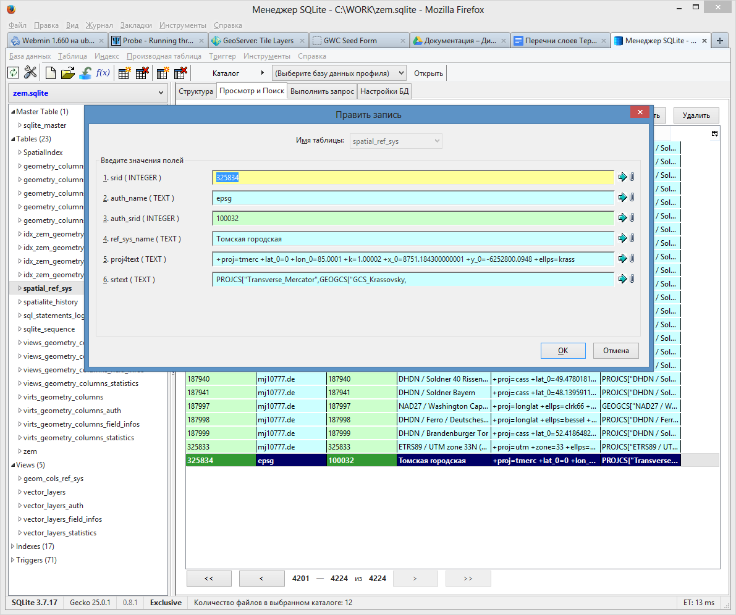Click into the ref_sys_name text field
This screenshot has height=615, width=736.
click(x=413, y=238)
